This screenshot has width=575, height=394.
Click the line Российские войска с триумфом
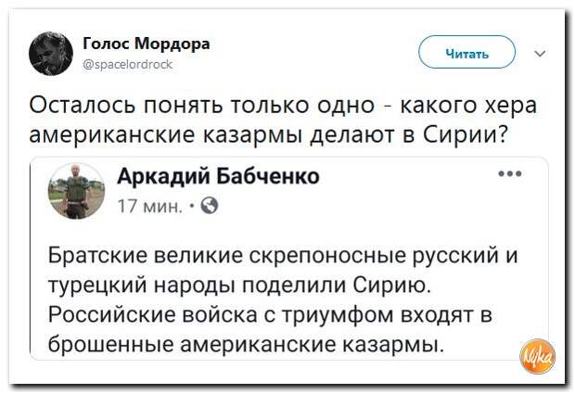click(270, 315)
